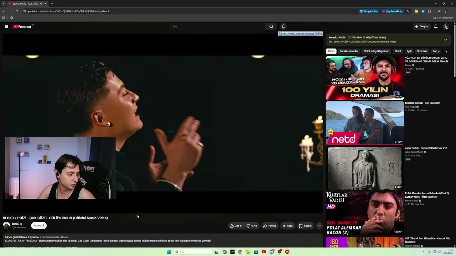Open File Explorer from the taskbar
The height and width of the screenshot is (256, 456).
coord(248,252)
